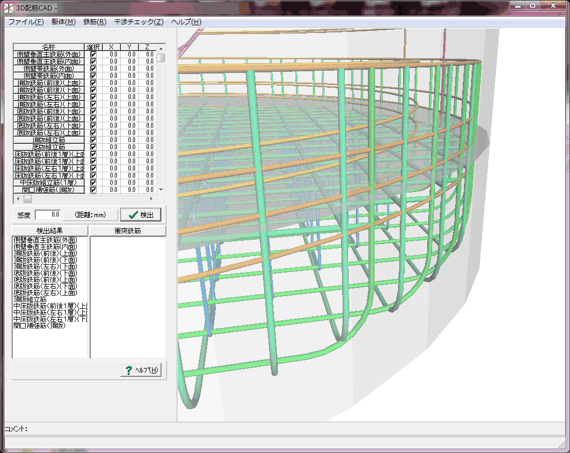This screenshot has height=453, width=570.
Task: Open the 躯体(M) menu
Action: point(63,22)
